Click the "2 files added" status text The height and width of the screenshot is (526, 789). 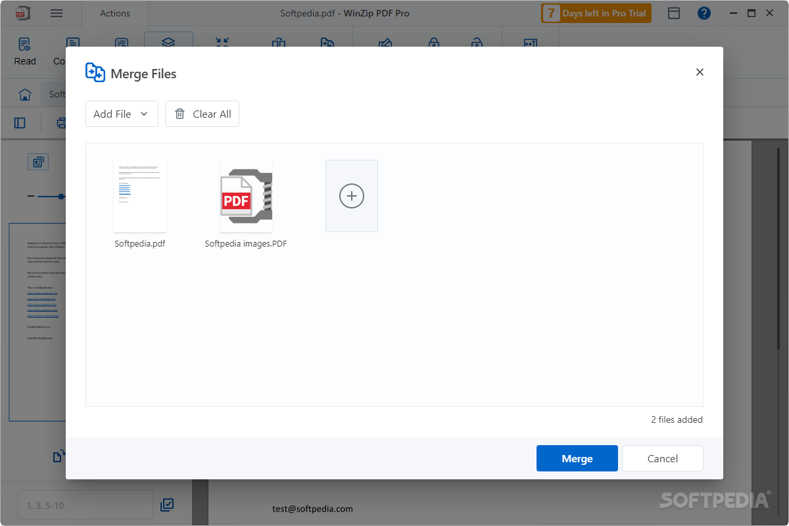coord(677,419)
